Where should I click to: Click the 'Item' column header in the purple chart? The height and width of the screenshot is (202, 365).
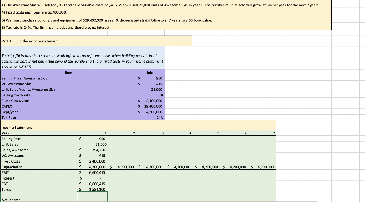pos(68,73)
